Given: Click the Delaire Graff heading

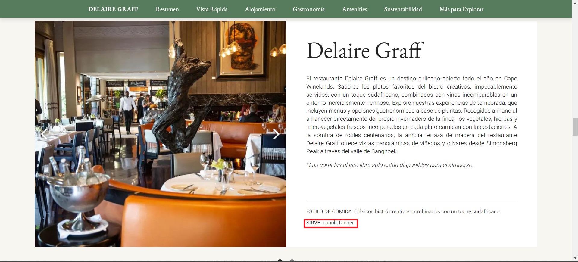Looking at the screenshot, I should (x=365, y=50).
